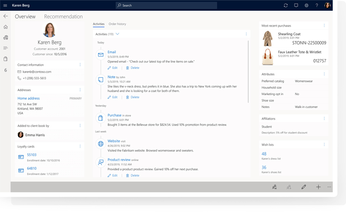Click loyalty card icon for 55103
The height and width of the screenshot is (214, 346).
(x=21, y=157)
